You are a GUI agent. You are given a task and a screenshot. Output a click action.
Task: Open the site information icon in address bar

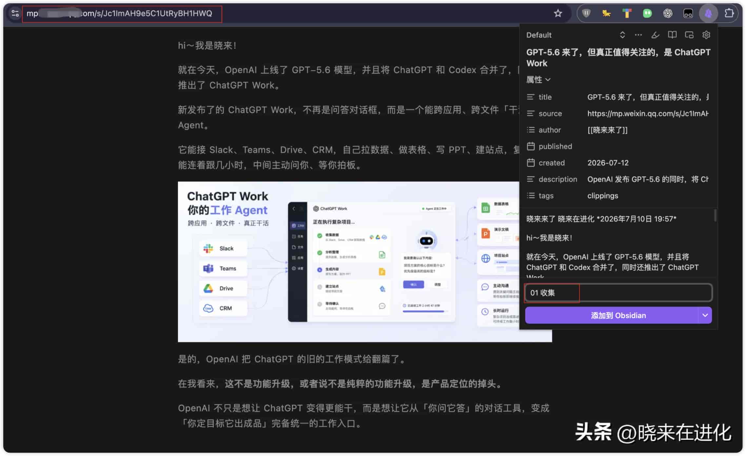coord(15,13)
